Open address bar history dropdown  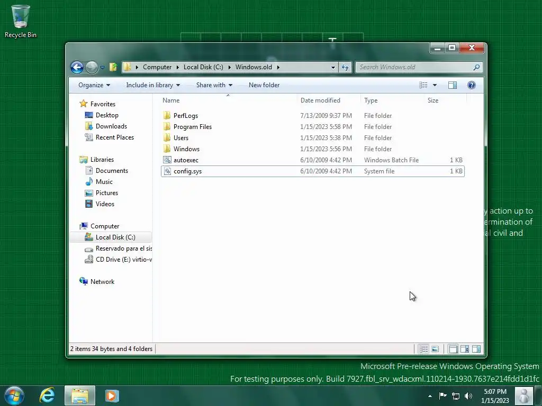tap(333, 67)
